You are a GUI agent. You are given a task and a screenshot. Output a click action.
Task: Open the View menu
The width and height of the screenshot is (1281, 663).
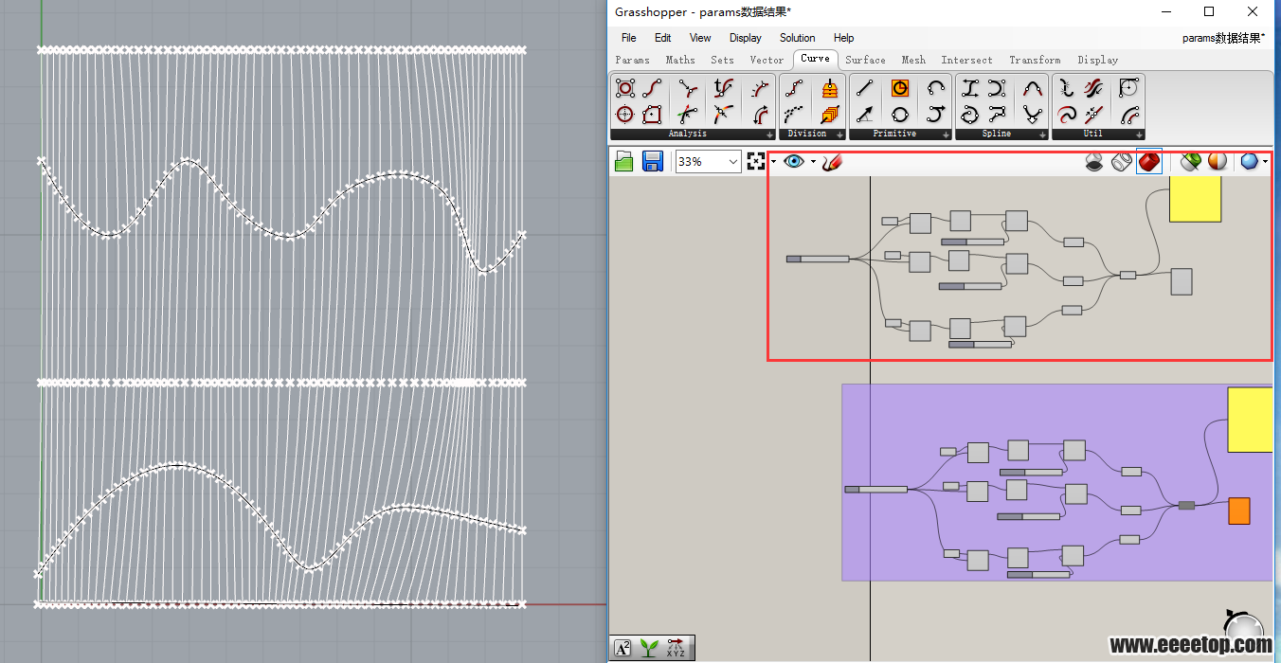[700, 38]
